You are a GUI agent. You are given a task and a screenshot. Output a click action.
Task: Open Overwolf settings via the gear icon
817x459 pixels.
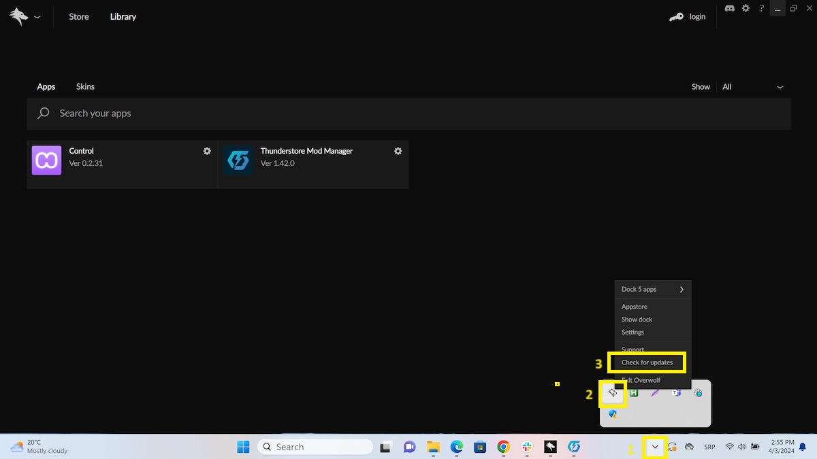pyautogui.click(x=745, y=8)
